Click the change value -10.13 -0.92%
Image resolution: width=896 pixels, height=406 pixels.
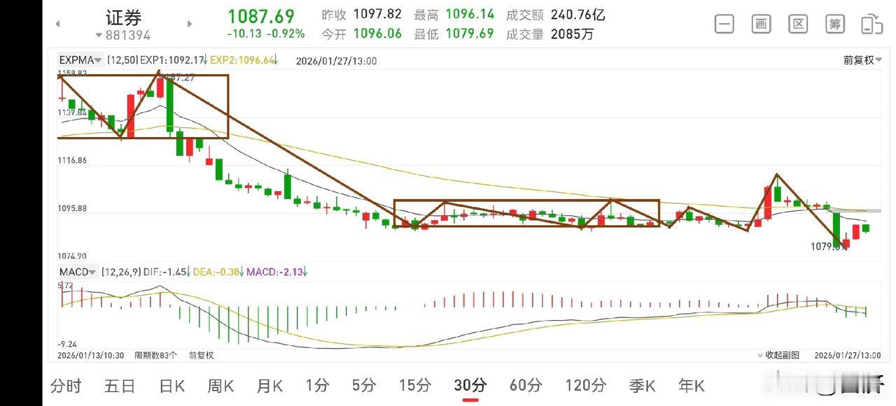click(x=265, y=34)
